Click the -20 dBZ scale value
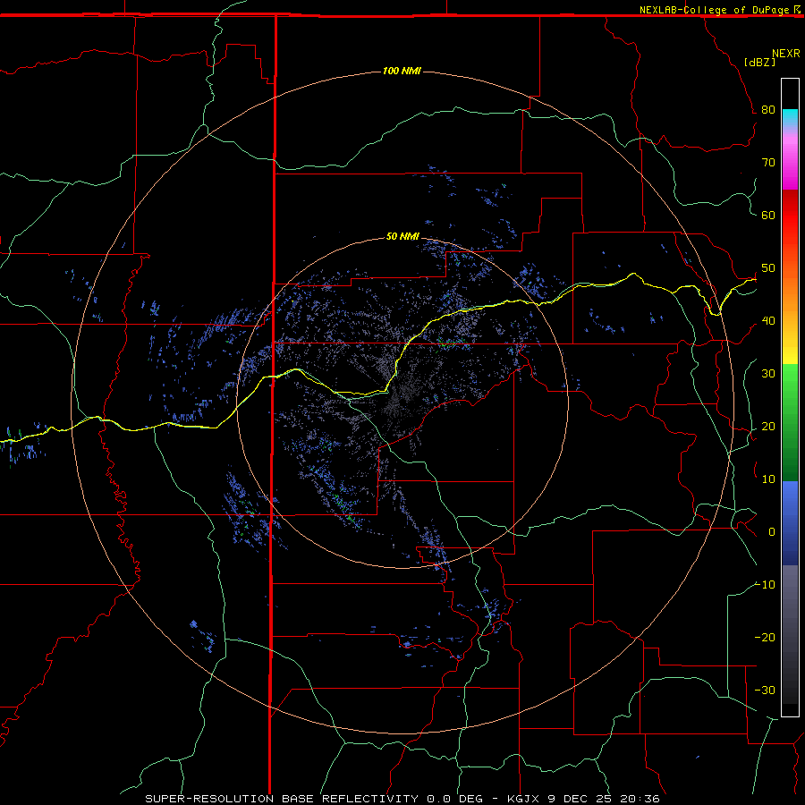This screenshot has height=805, width=805. point(765,637)
